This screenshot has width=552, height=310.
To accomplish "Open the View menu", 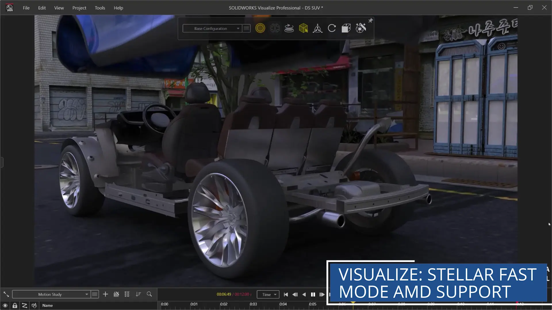I will 59,8.
